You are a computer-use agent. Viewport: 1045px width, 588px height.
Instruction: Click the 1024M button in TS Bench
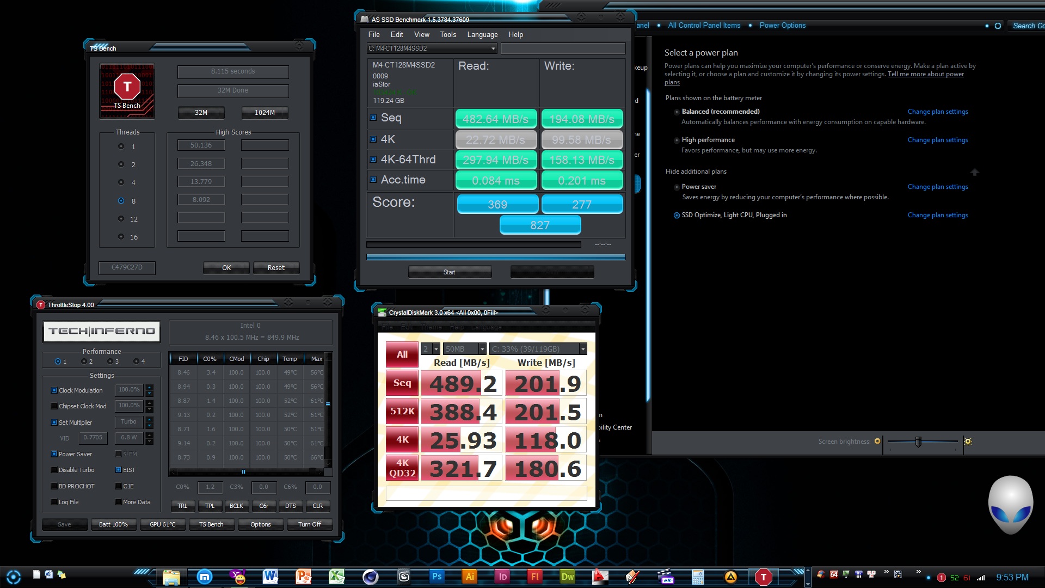(265, 112)
